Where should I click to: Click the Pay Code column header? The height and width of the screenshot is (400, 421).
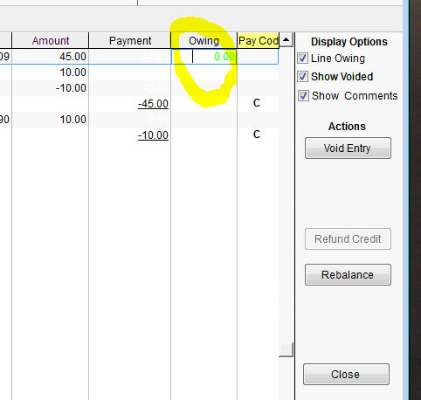click(x=259, y=41)
